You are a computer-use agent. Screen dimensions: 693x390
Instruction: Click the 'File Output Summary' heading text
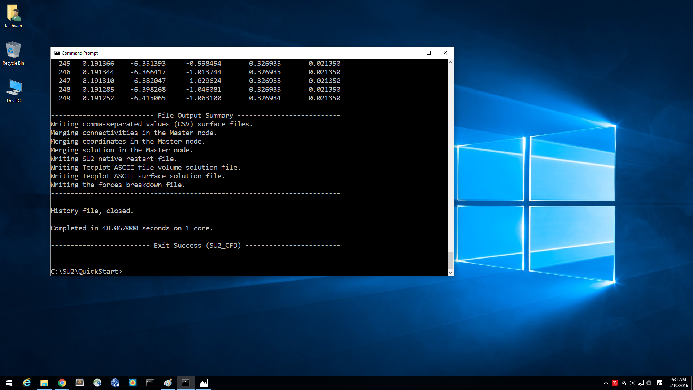195,116
